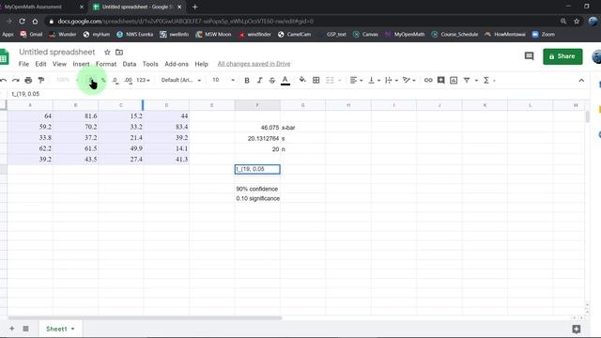This screenshot has width=601, height=338.
Task: Rename the Untitled spreadsheet title
Action: 56,53
